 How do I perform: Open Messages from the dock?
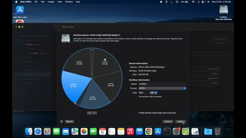tap(57, 131)
